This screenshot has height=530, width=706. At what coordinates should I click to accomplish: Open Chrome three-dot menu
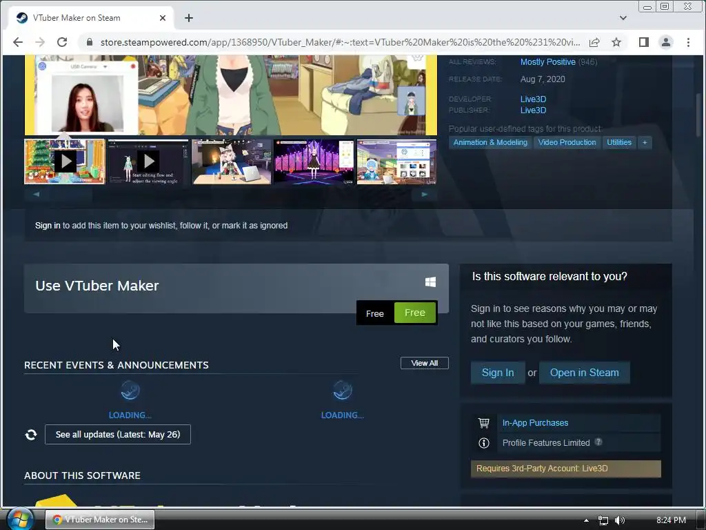click(x=688, y=42)
